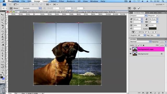Toggle lock transparent pixels

click(136, 45)
